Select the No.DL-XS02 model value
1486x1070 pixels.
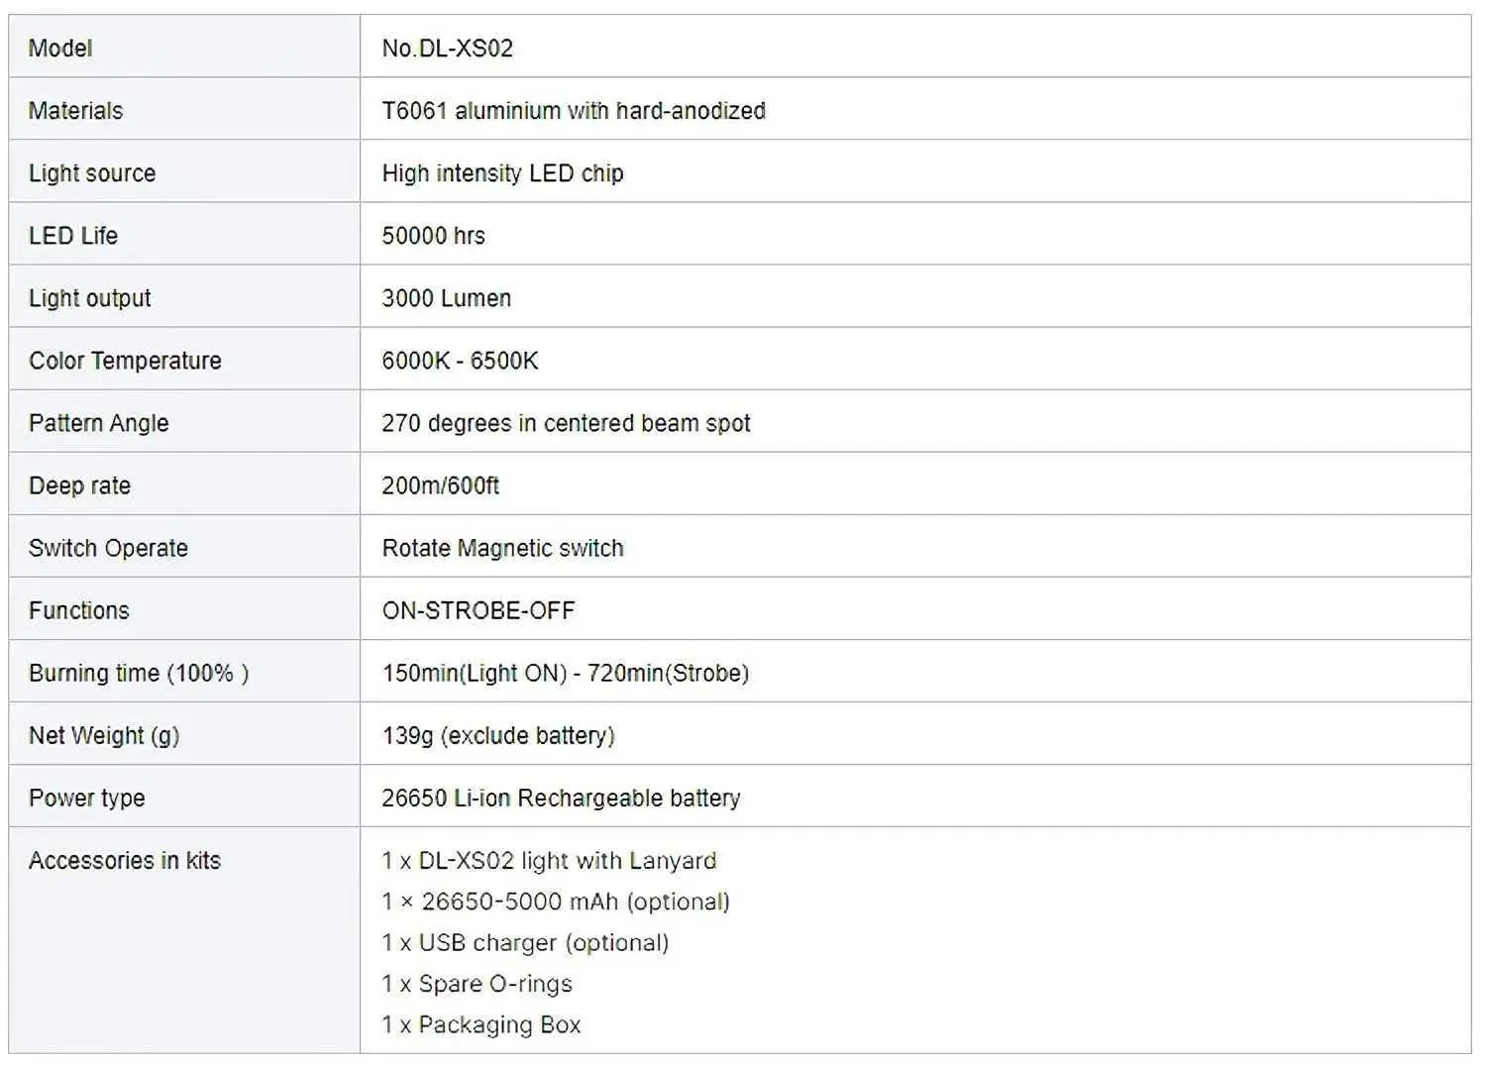pyautogui.click(x=447, y=48)
